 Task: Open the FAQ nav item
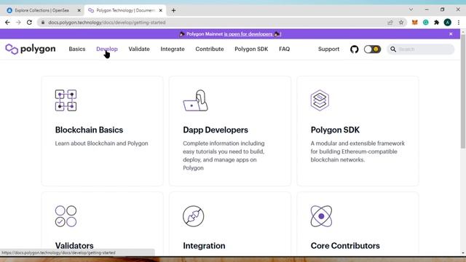click(285, 49)
